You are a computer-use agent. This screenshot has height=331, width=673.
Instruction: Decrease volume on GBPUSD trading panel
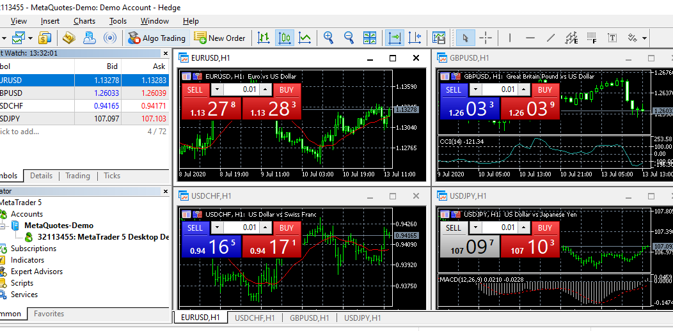[475, 89]
